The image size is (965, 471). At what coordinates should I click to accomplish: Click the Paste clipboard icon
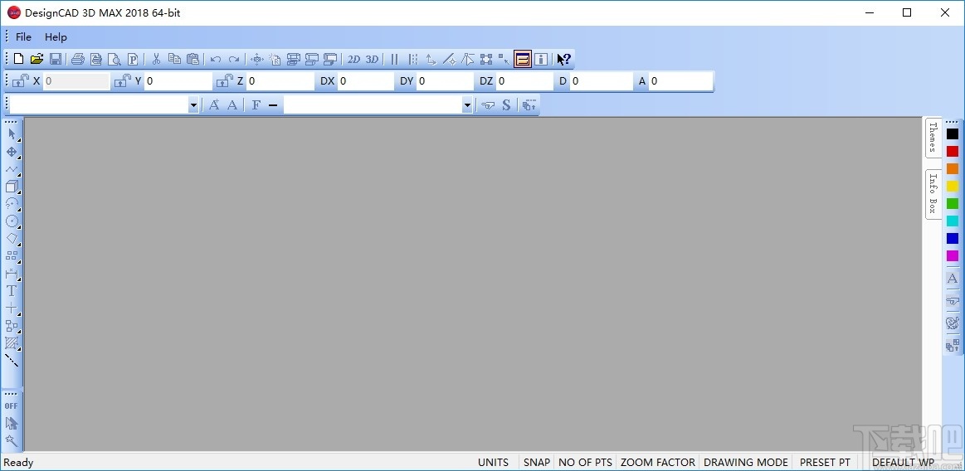point(193,59)
